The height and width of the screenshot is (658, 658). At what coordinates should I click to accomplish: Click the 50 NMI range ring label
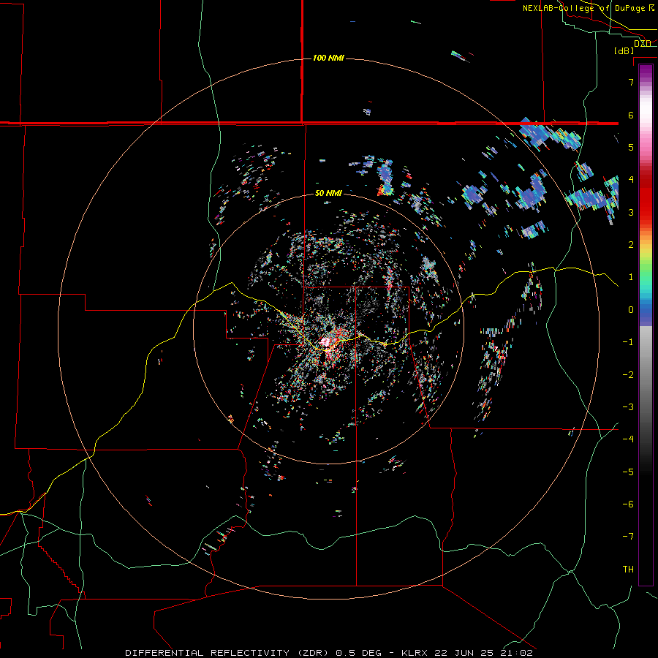click(x=328, y=193)
